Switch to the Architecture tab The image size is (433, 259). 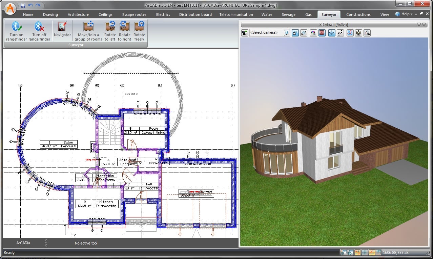pos(78,15)
